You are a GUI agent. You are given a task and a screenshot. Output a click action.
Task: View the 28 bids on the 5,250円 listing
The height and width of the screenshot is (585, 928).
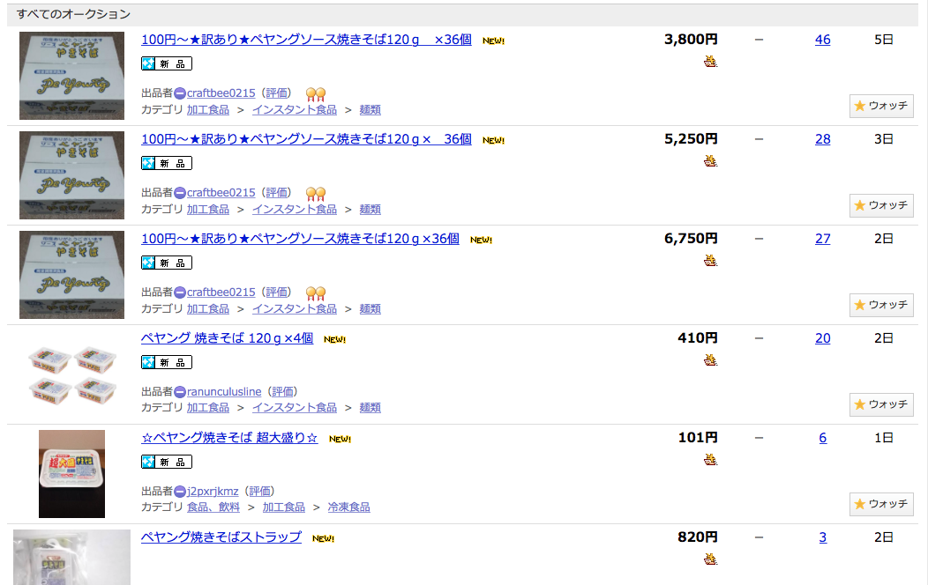(x=823, y=139)
